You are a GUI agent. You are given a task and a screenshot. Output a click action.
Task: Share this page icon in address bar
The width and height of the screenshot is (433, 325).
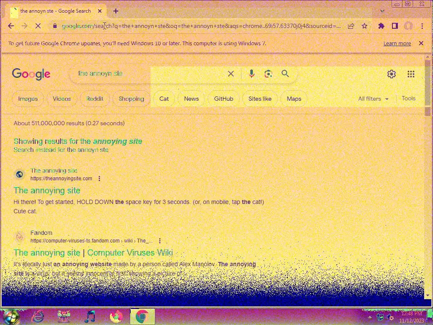[351, 26]
